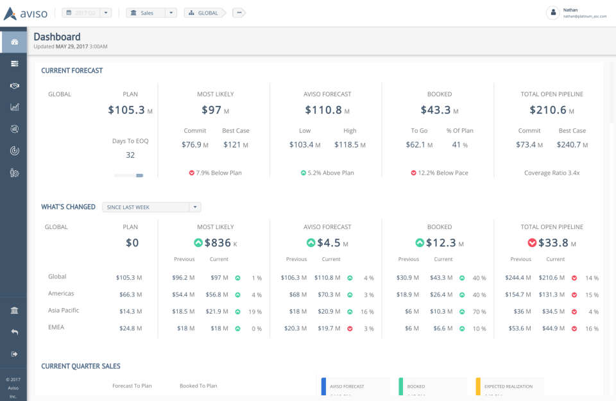Click the Aviso Forecast blue legend swatch
The width and height of the screenshot is (616, 401).
pyautogui.click(x=324, y=387)
